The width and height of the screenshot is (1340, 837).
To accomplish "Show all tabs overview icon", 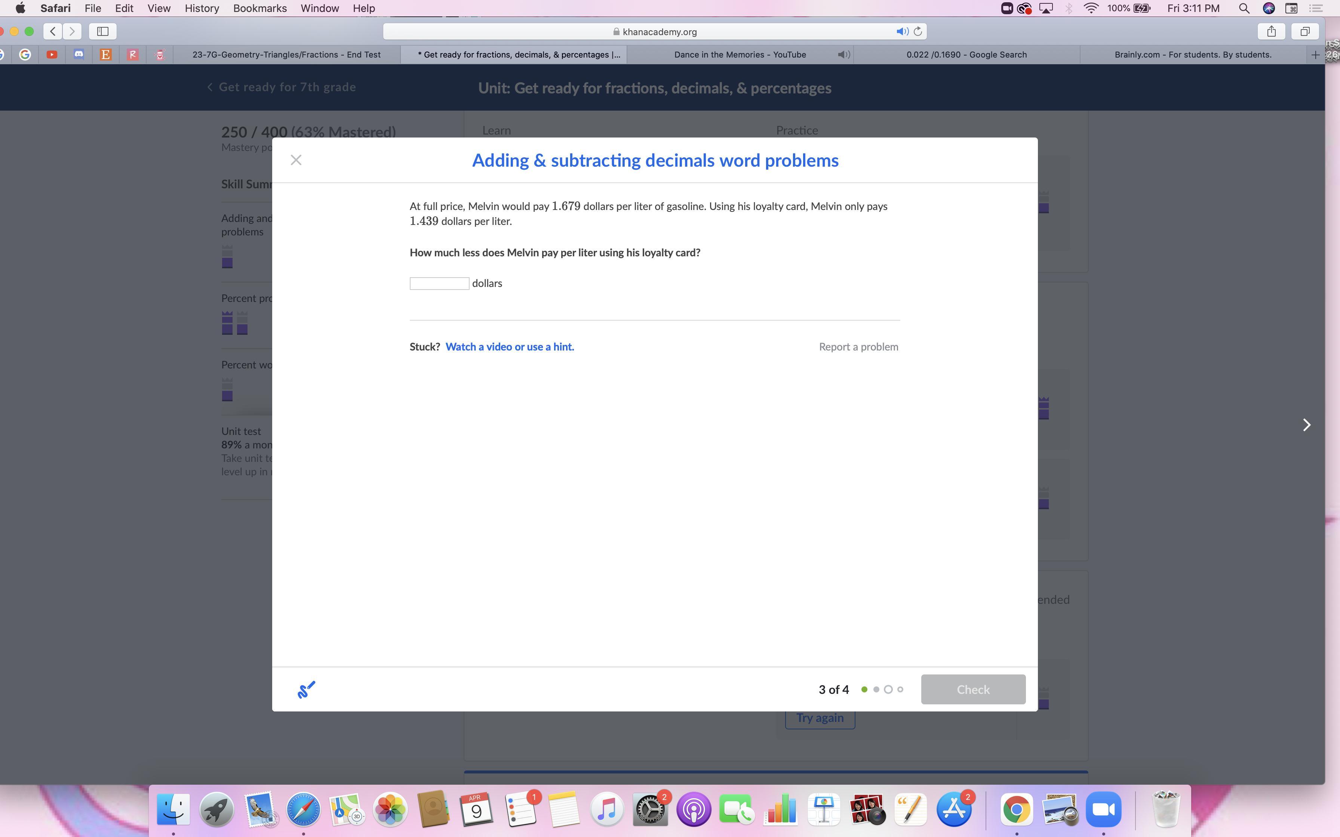I will pos(1304,31).
